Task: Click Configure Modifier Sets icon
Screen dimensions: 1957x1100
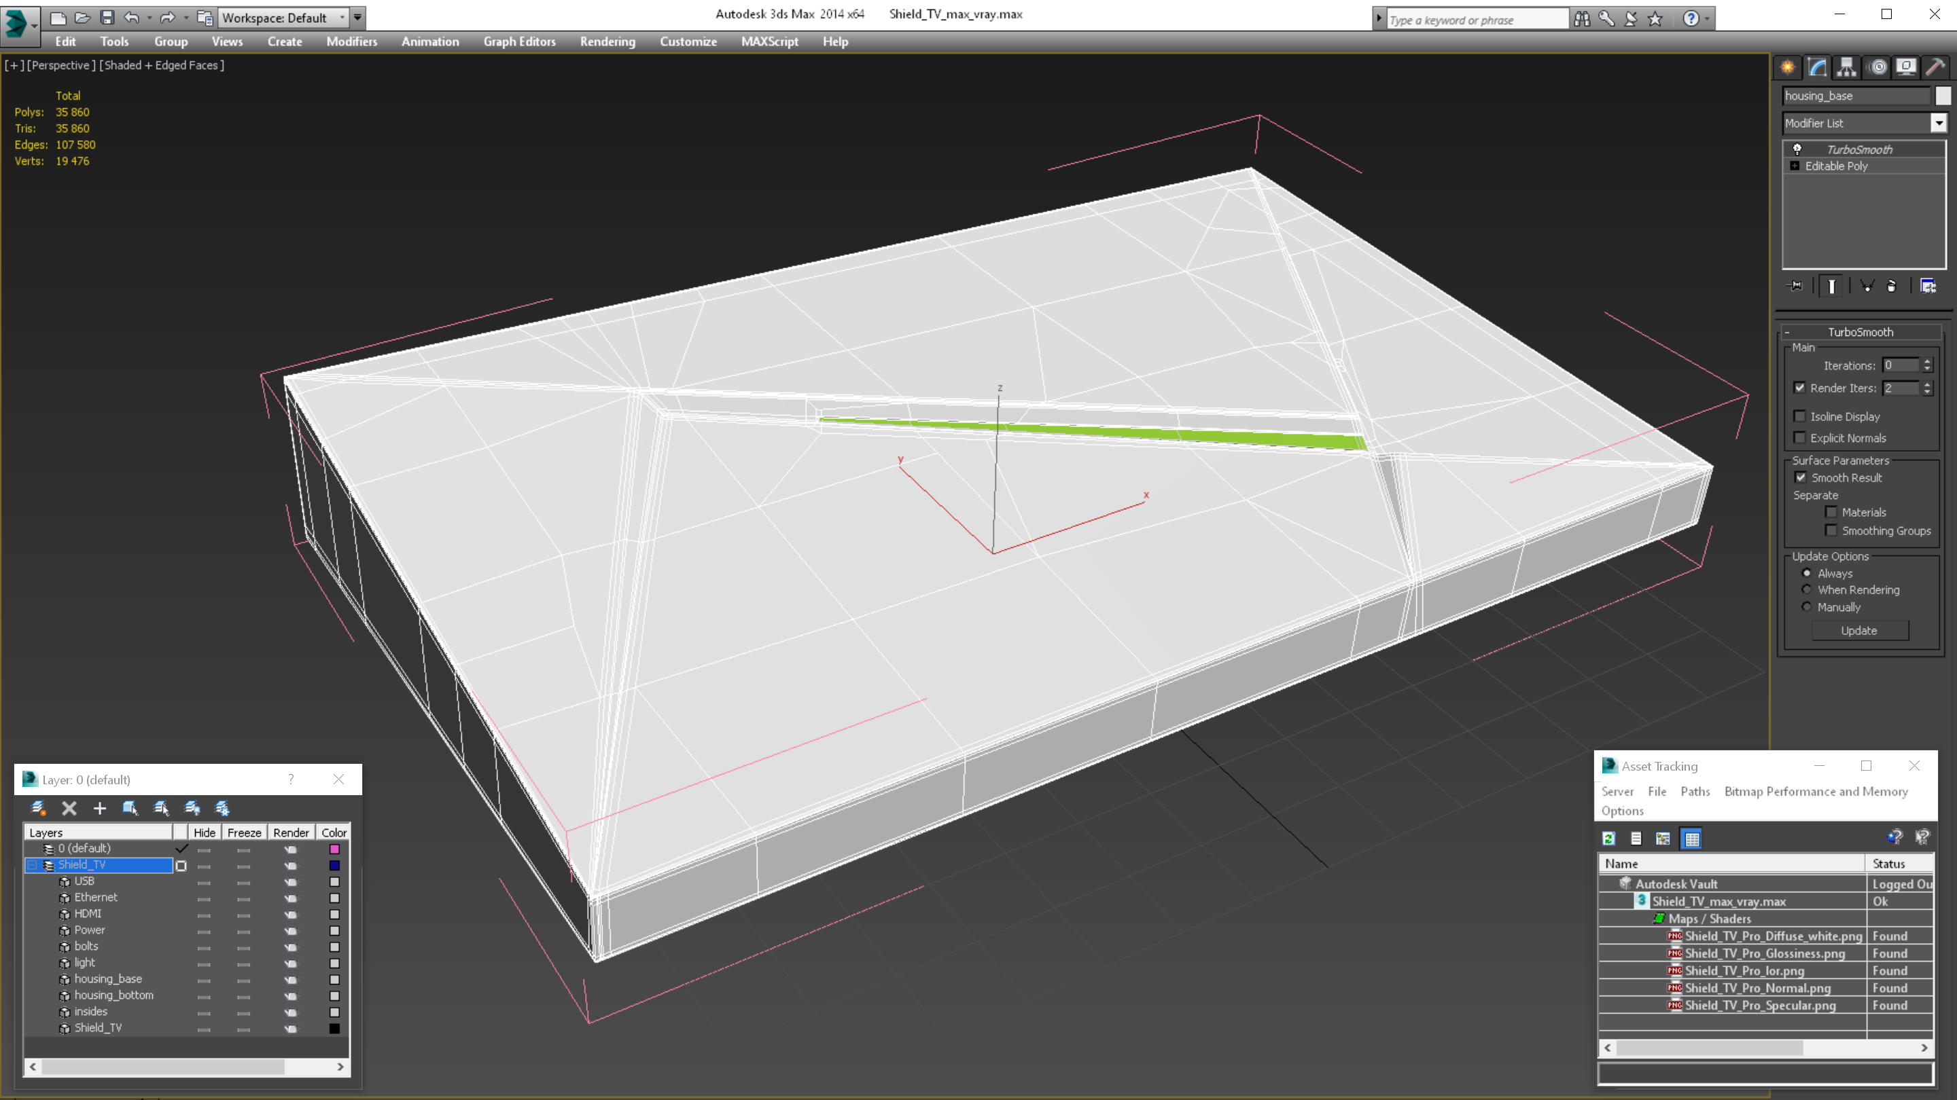Action: 1928,286
